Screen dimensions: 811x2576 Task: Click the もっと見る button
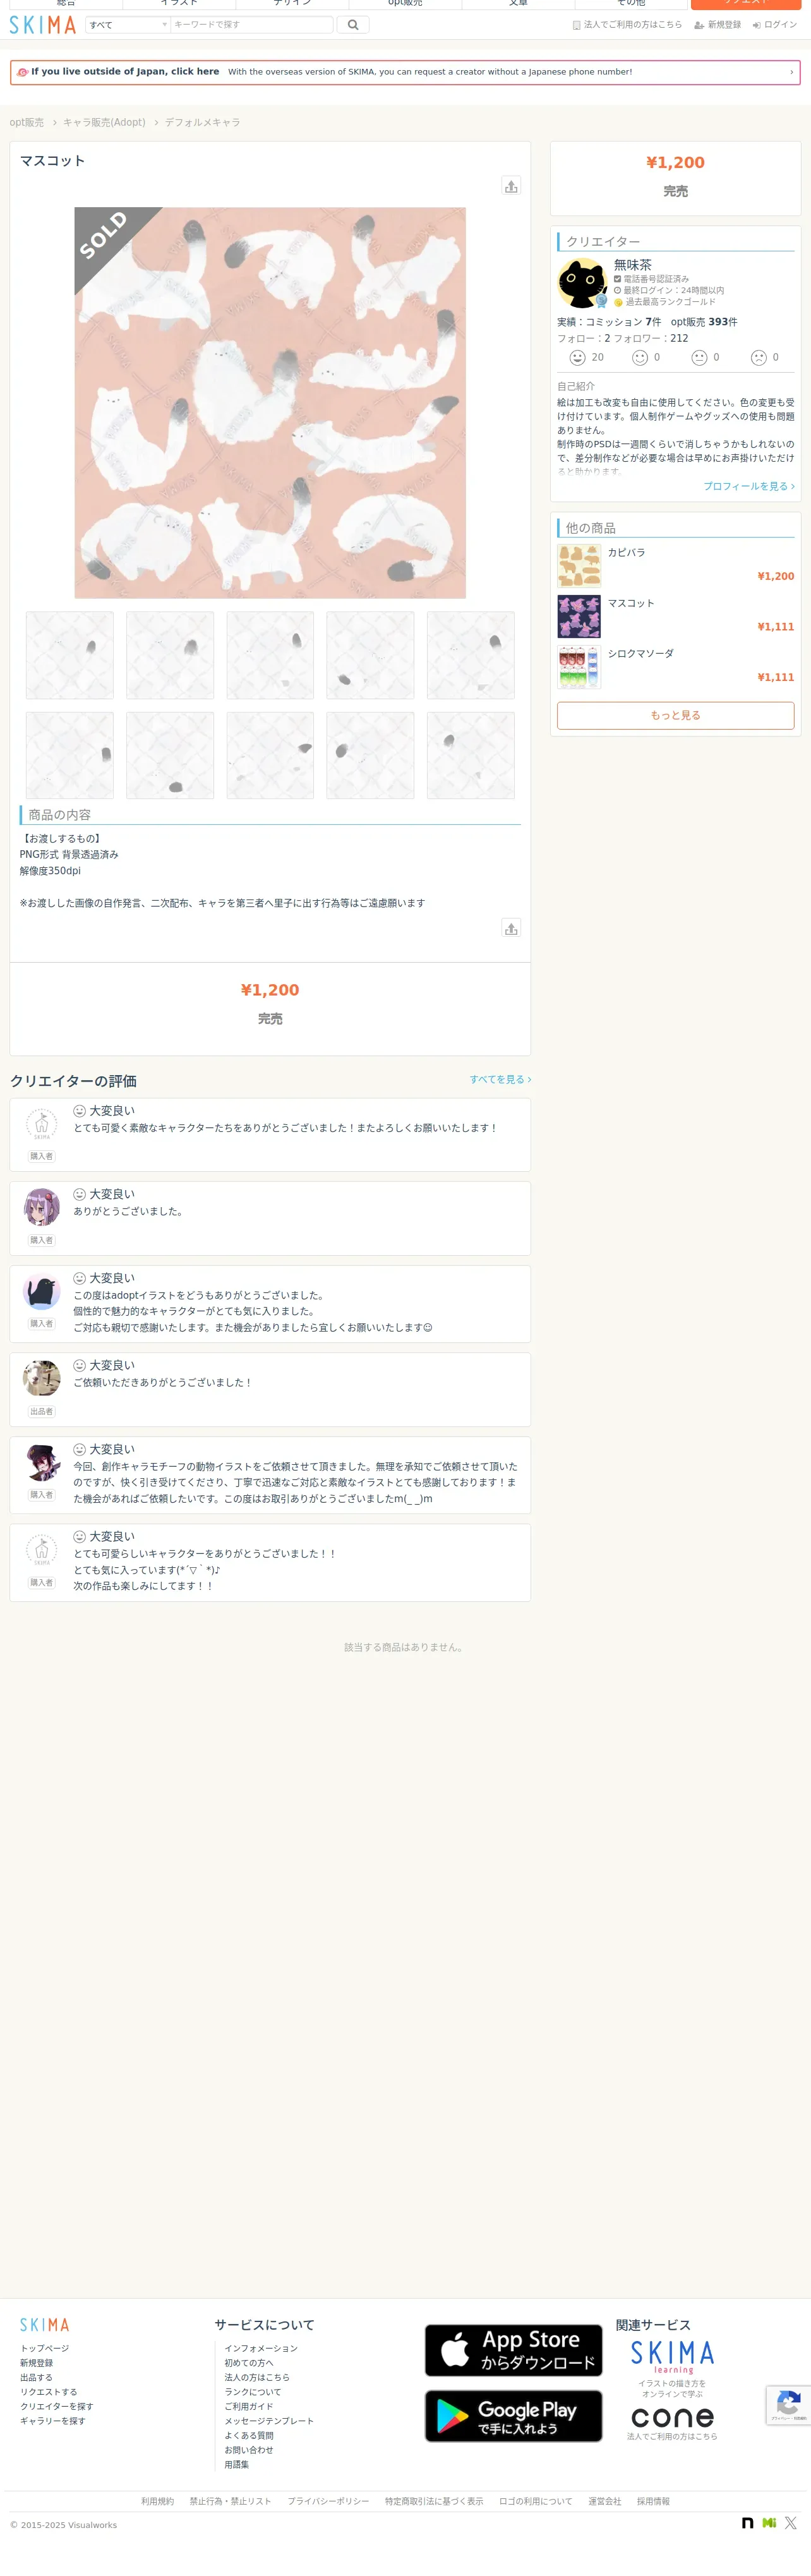click(675, 715)
